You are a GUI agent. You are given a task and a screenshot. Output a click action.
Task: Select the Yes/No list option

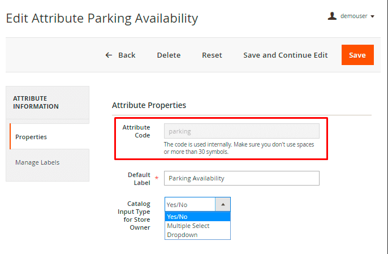point(197,217)
